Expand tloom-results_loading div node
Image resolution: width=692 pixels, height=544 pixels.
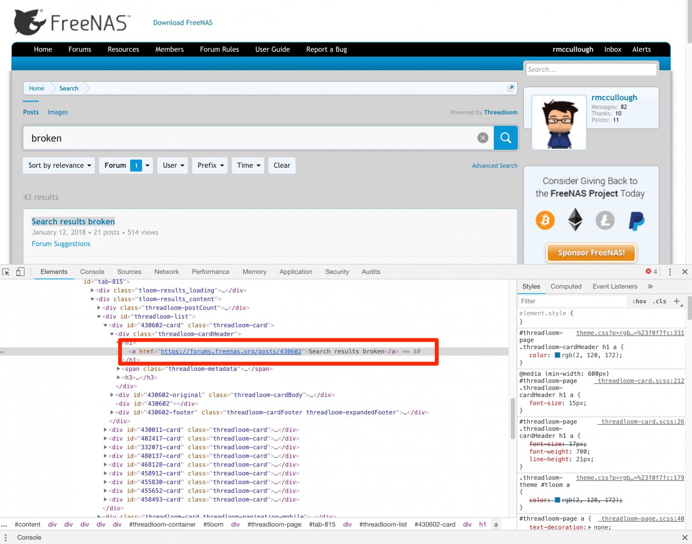[x=93, y=290]
